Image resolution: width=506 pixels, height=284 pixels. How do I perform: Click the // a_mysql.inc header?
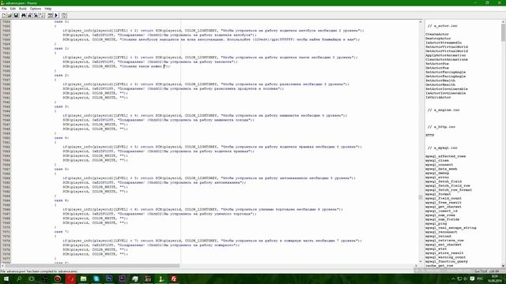click(443, 148)
